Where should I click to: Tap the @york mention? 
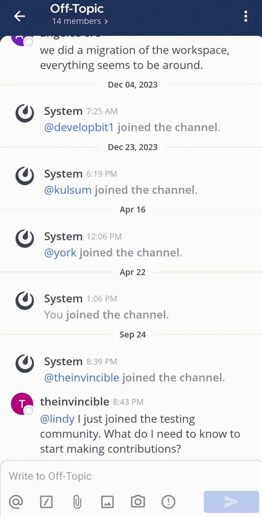60,252
